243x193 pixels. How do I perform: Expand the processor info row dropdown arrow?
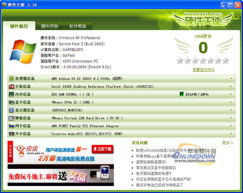click(x=231, y=79)
